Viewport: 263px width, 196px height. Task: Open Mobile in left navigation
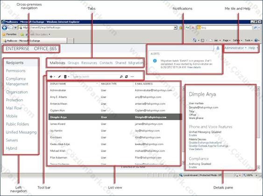click(12, 116)
